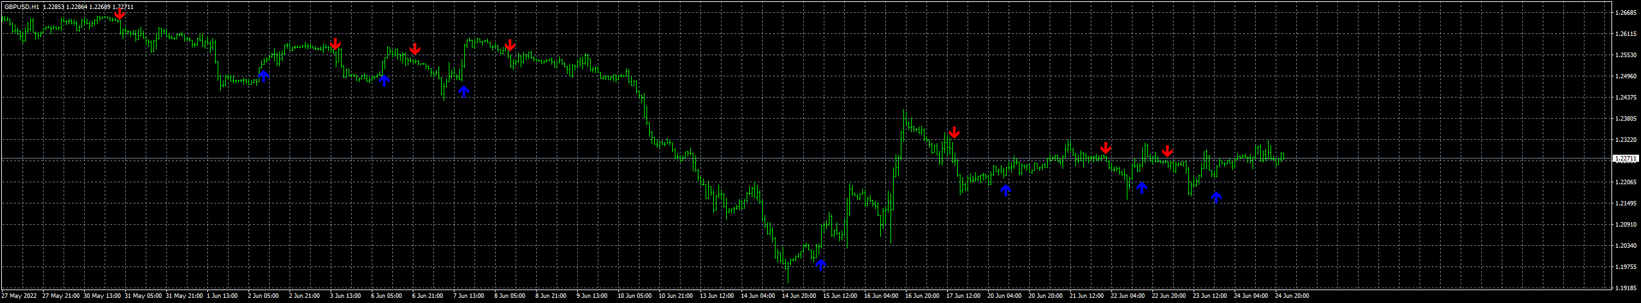The height and width of the screenshot is (303, 1641).
Task: Click the 1.19185 price scale label
Action: tap(1625, 288)
